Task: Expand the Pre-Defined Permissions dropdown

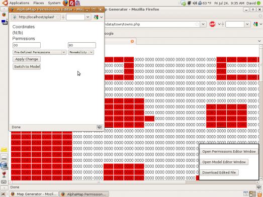Action: click(40, 52)
